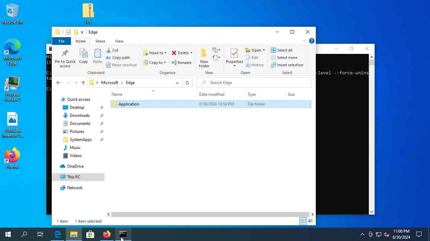Click the Copy ribbon button
This screenshot has height=241, width=430.
tap(83, 56)
